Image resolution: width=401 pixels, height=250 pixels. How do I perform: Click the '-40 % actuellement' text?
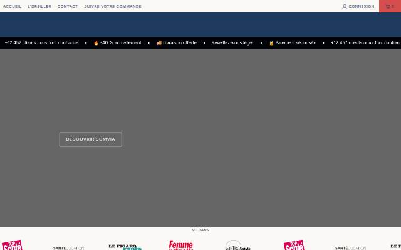[x=121, y=43]
